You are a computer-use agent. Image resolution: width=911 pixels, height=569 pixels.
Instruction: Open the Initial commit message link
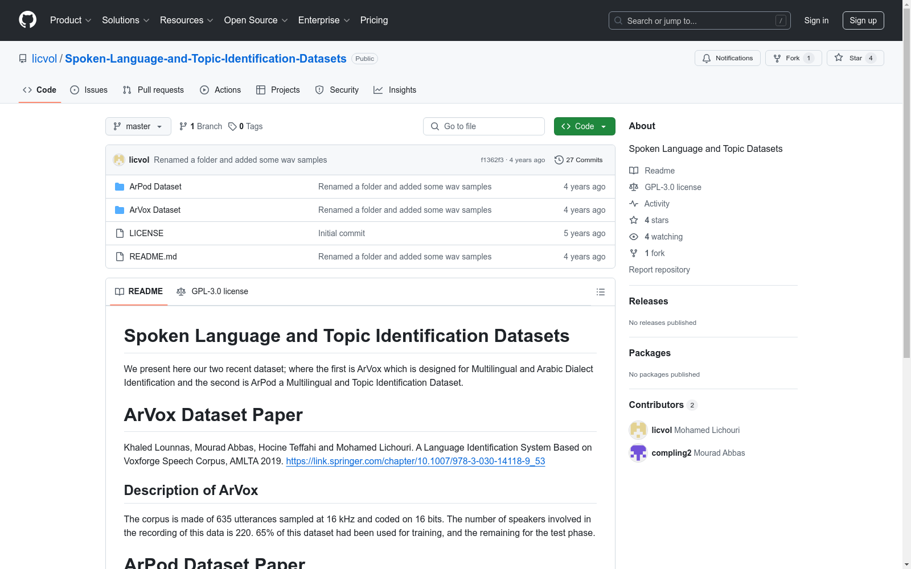pos(342,233)
